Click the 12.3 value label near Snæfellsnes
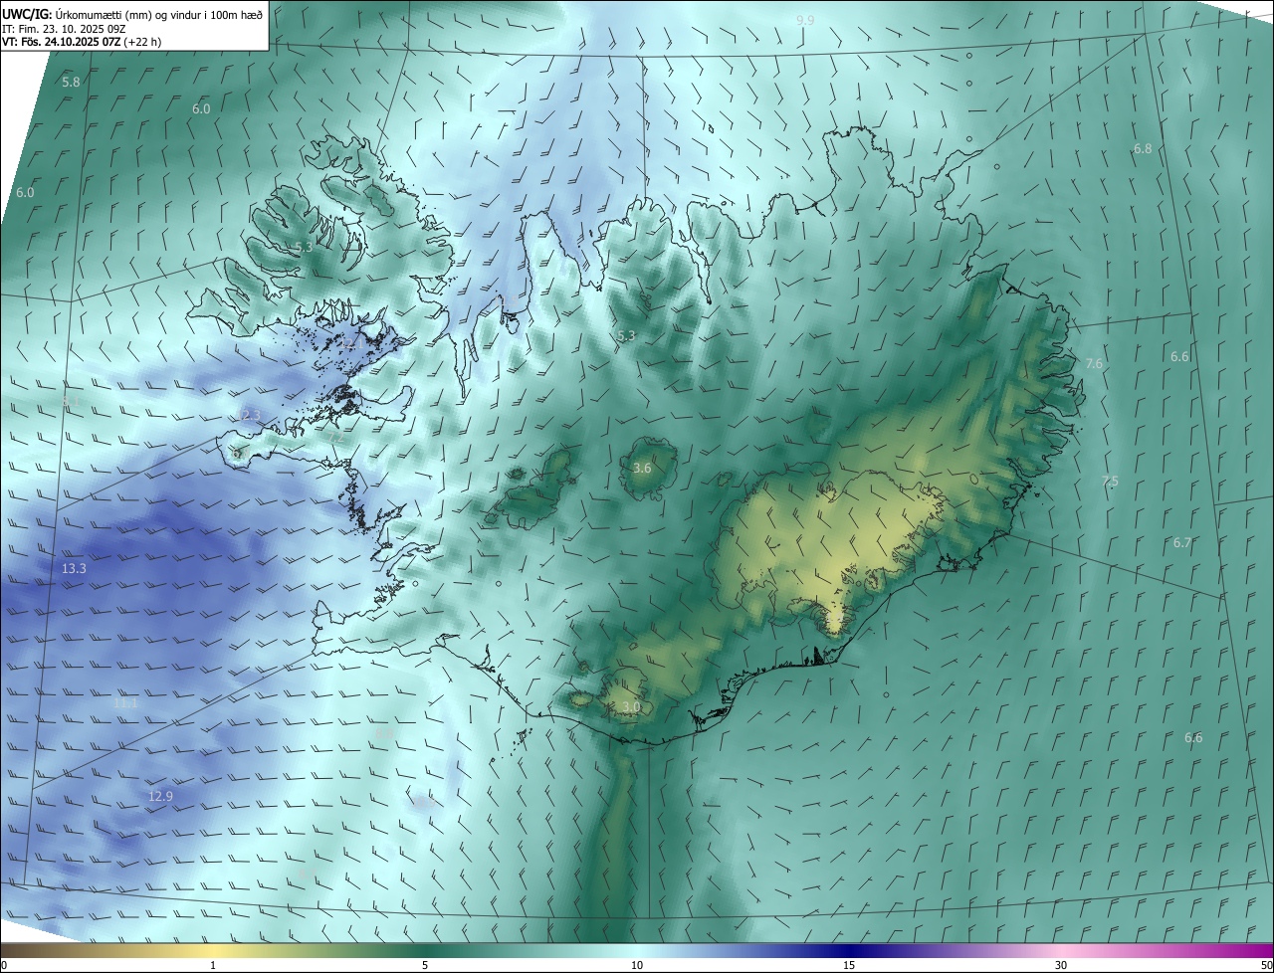 (249, 415)
